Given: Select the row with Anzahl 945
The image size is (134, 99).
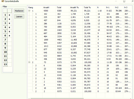Looking at the screenshot, I should [x=80, y=53].
